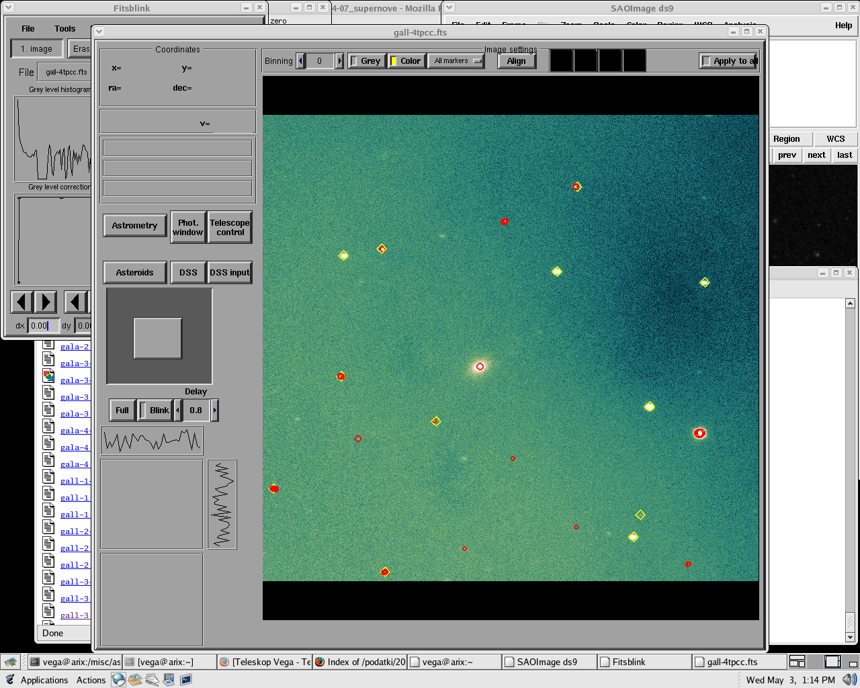Open Tools menu in Fitsblink window
Screen dimensions: 860x688
[x=65, y=29]
